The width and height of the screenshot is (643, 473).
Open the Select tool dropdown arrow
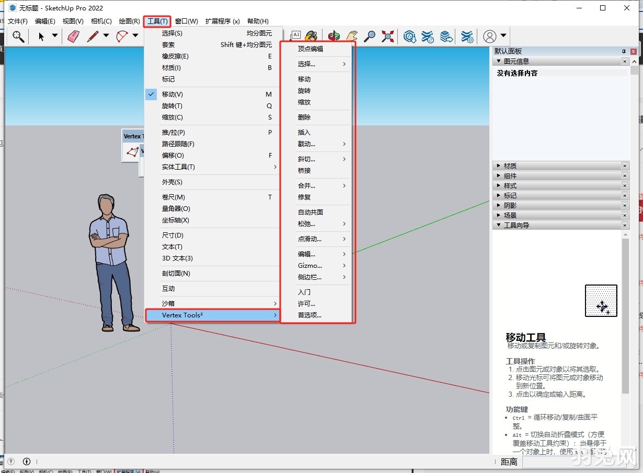pos(54,36)
